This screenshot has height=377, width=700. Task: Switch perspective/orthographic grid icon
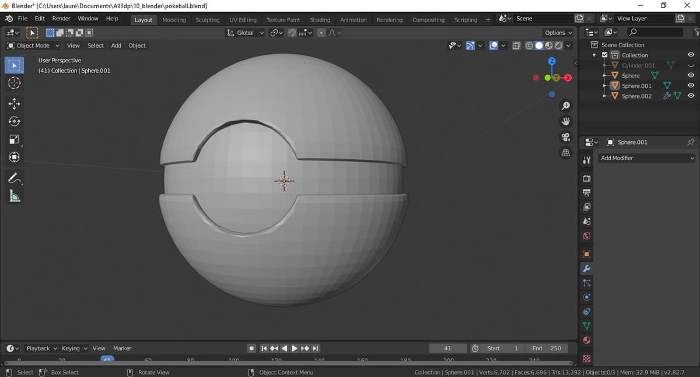pos(565,153)
